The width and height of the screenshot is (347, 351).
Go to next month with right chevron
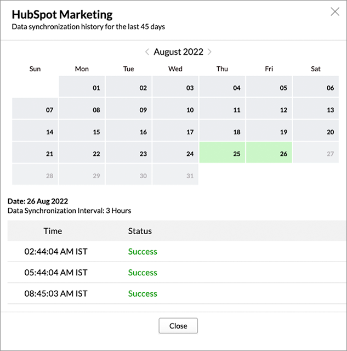(x=209, y=52)
